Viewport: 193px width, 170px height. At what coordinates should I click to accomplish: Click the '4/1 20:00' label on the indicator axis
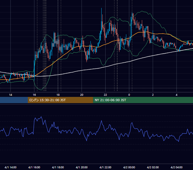(x=82, y=167)
